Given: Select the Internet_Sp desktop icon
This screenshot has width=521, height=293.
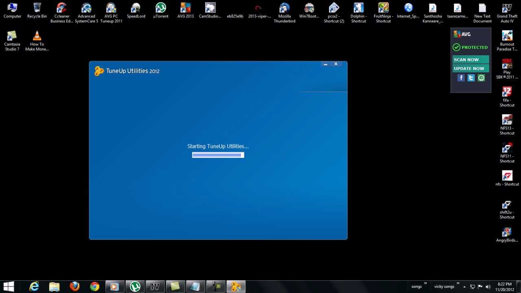Looking at the screenshot, I should click(x=408, y=11).
